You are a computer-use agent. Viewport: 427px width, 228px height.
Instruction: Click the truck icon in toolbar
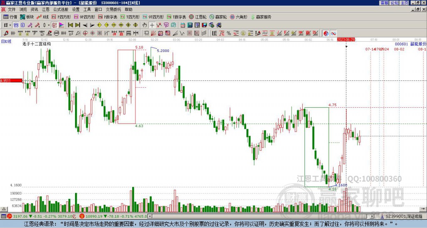219,25
